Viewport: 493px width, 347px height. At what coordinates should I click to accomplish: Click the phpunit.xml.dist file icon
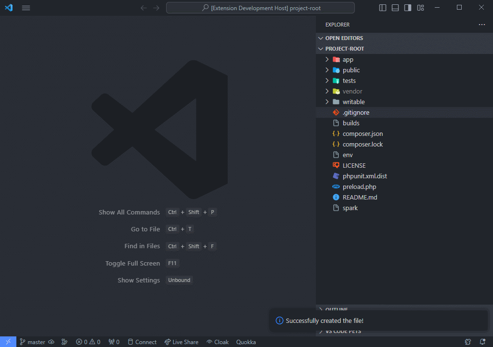(x=336, y=176)
